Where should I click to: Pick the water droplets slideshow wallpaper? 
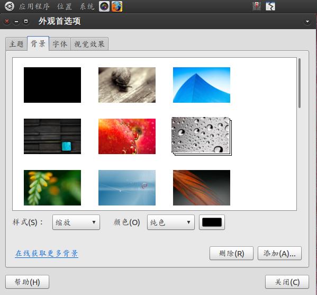point(202,136)
